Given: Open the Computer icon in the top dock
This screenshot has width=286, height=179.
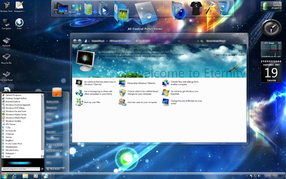Looking at the screenshot, I should click(61, 8).
